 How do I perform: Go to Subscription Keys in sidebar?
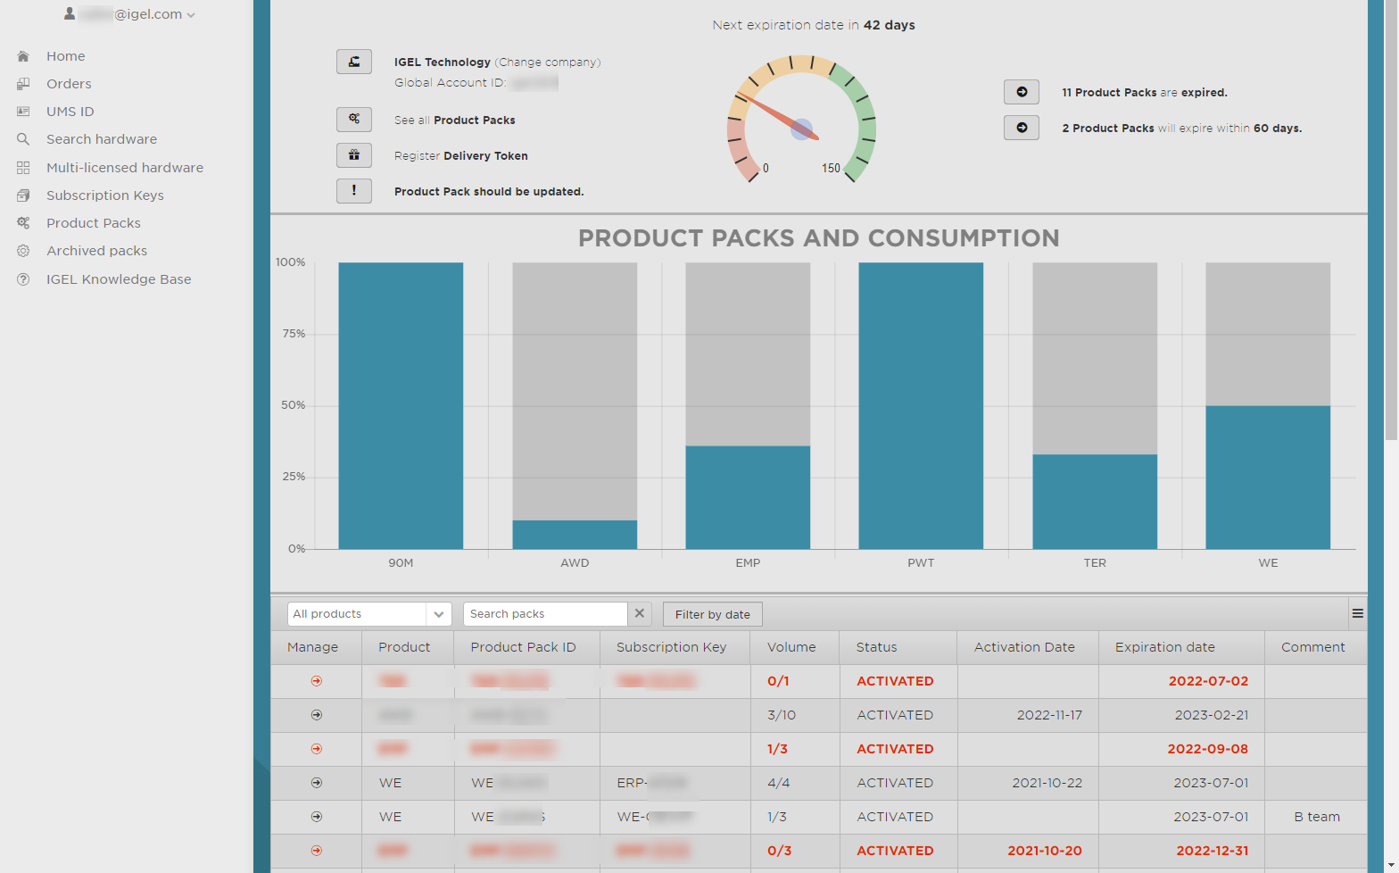[x=104, y=195]
